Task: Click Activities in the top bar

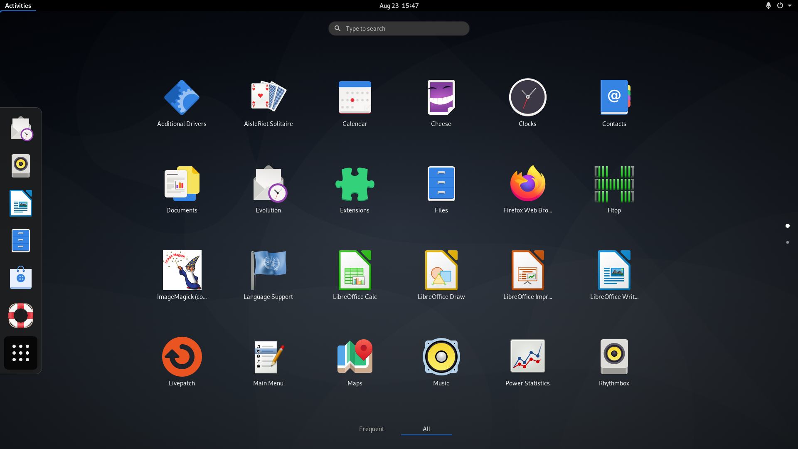Action: (x=18, y=5)
